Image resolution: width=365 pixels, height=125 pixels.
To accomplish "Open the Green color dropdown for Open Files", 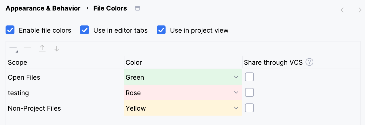I will [x=236, y=77].
